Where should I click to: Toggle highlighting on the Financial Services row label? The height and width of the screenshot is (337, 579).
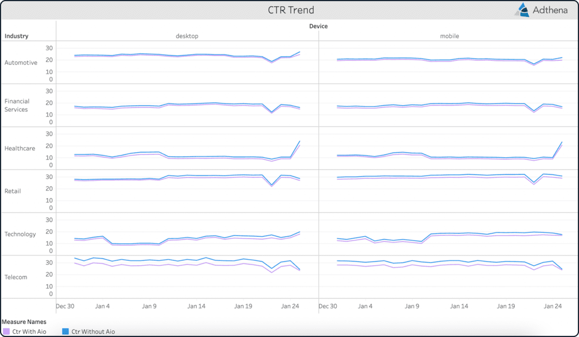point(17,105)
